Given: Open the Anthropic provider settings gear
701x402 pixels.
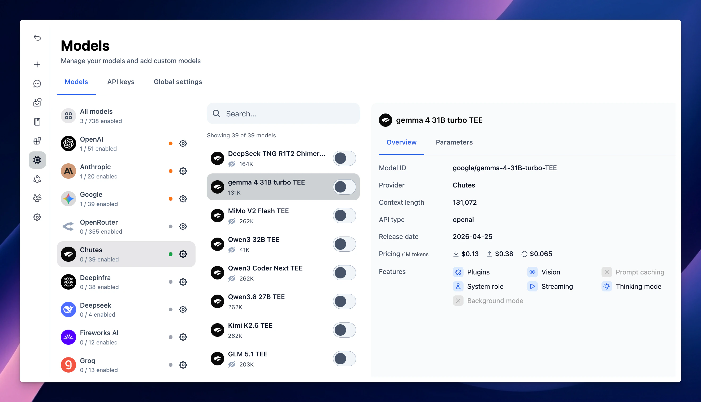Looking at the screenshot, I should click(183, 171).
